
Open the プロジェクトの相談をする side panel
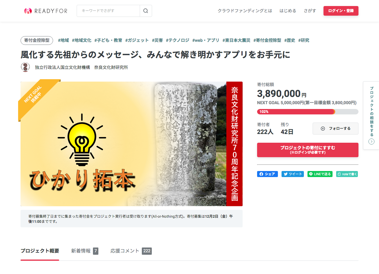click(371, 115)
